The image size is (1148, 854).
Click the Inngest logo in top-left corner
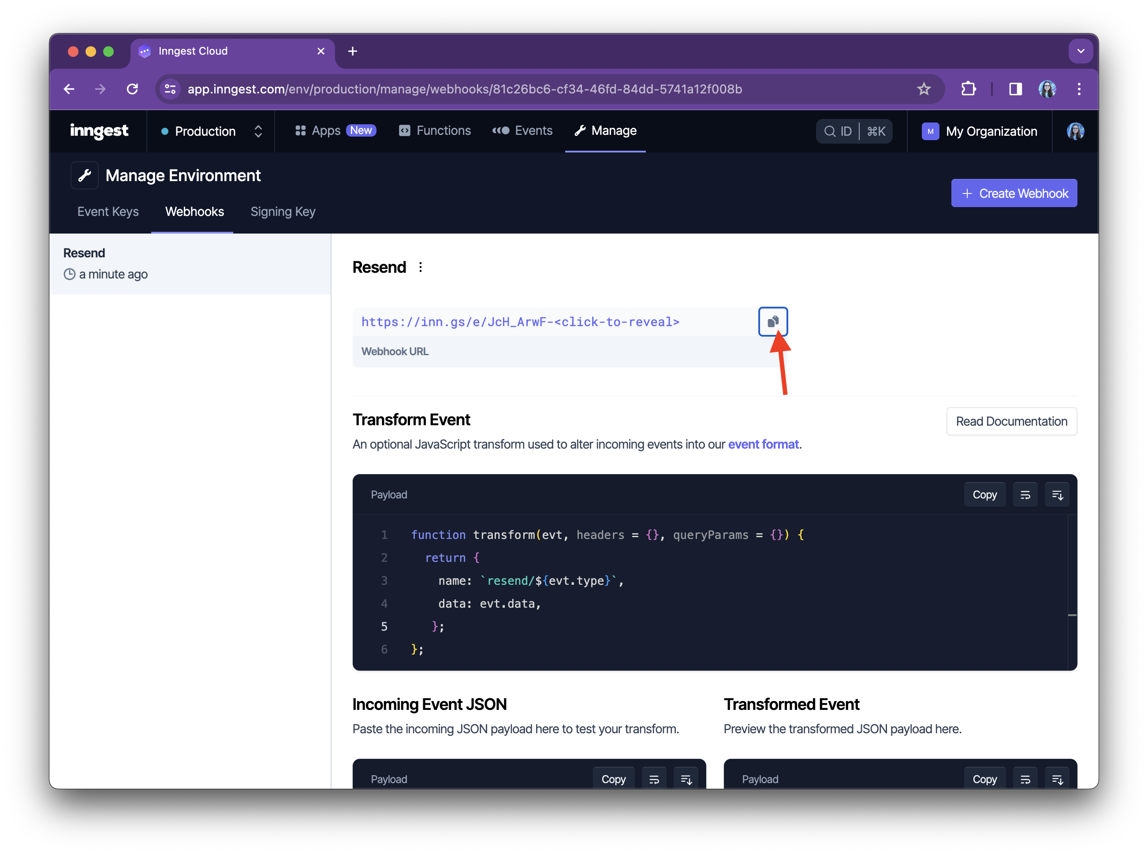[98, 130]
